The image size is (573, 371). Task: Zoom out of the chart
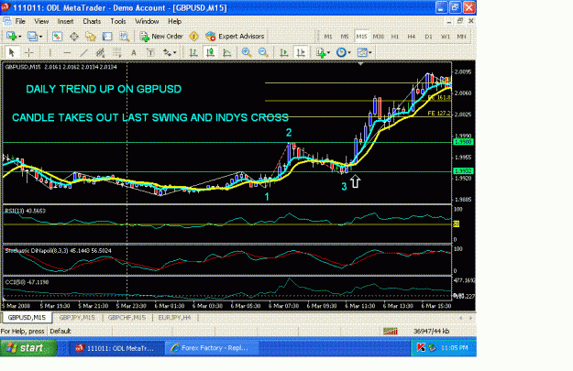pos(263,52)
